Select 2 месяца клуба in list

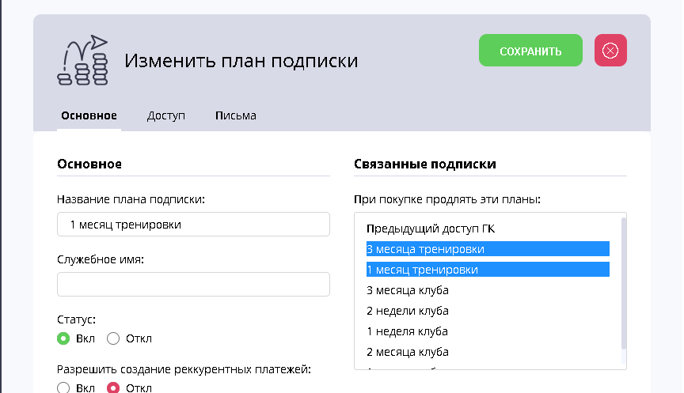(488, 352)
